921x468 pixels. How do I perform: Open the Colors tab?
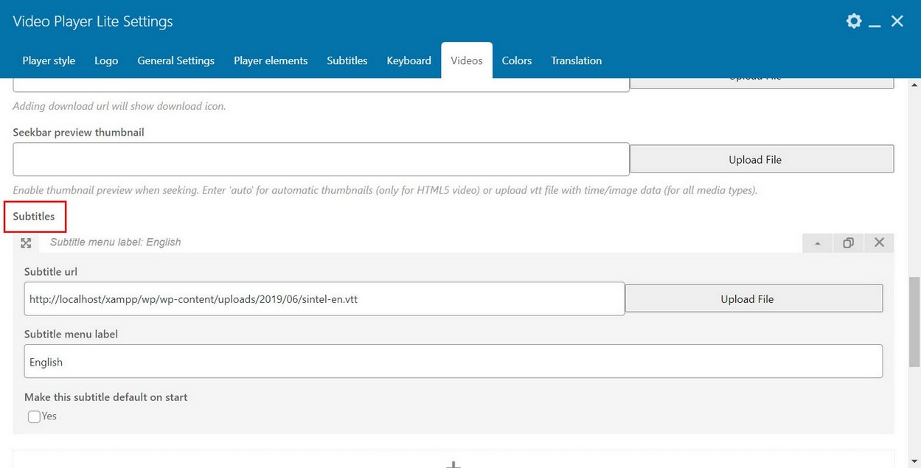516,60
